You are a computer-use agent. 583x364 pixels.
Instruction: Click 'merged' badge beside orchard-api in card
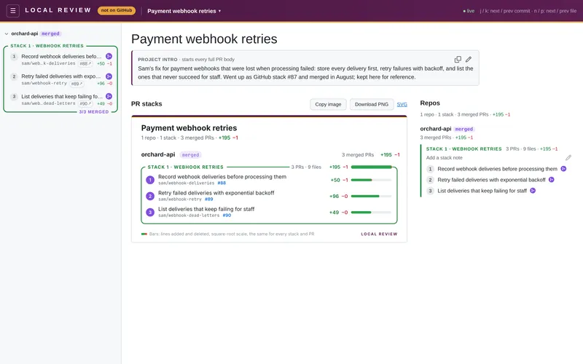click(190, 155)
